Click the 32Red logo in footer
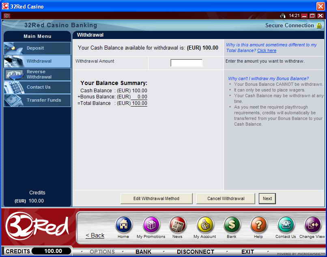This screenshot has height=257, width=327. pyautogui.click(x=37, y=226)
